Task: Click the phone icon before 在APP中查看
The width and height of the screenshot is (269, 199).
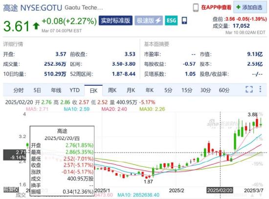Action: [x=196, y=7]
